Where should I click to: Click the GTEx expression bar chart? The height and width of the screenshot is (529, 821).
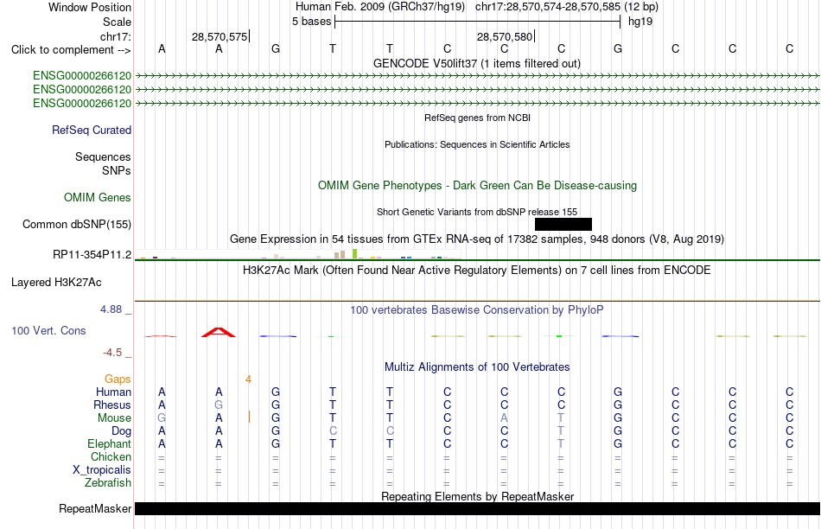(x=298, y=254)
